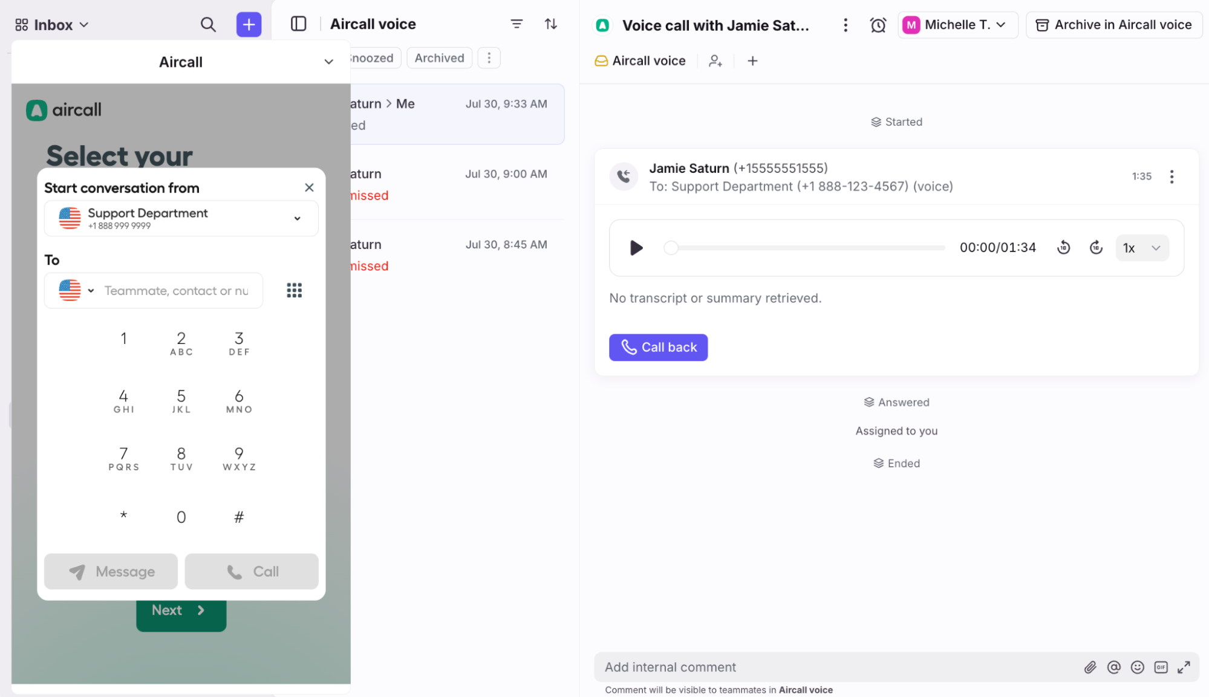The height and width of the screenshot is (697, 1209).
Task: Open the conversation filter icon
Action: (x=517, y=24)
